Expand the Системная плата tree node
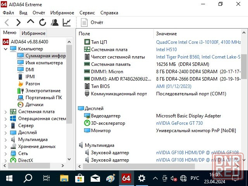The width and height of the screenshot is (248, 186). (5, 112)
